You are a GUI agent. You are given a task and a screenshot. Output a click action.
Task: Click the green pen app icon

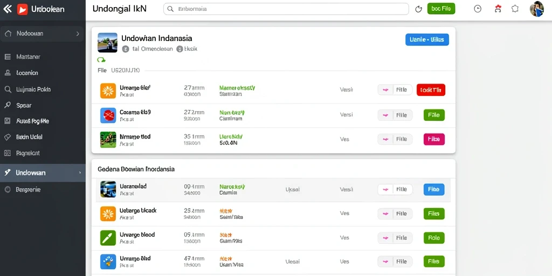[108, 238]
